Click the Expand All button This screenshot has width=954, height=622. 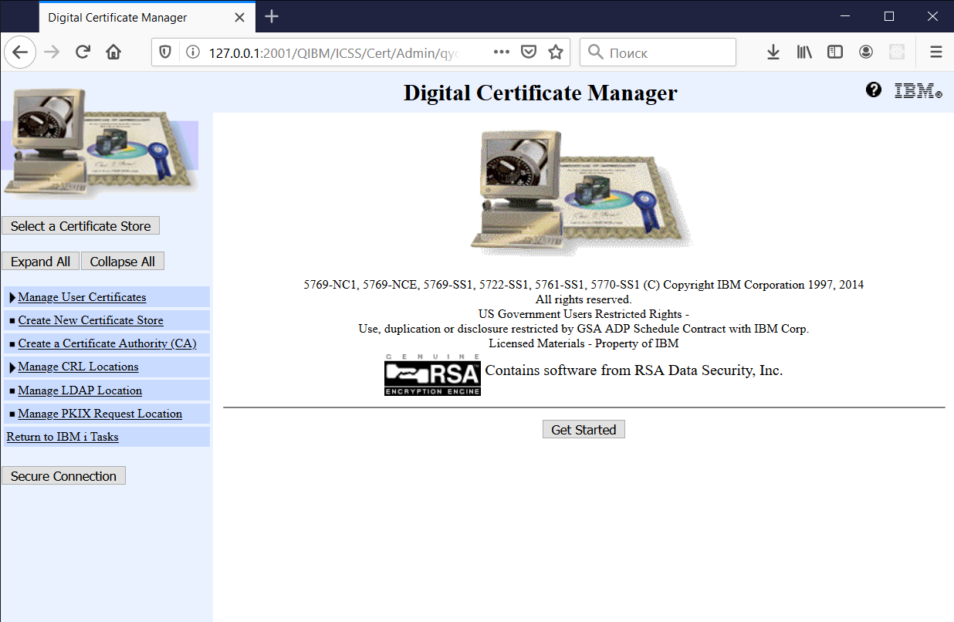(x=40, y=261)
